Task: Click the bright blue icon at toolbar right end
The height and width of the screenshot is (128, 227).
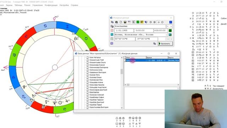Action: coord(171,22)
